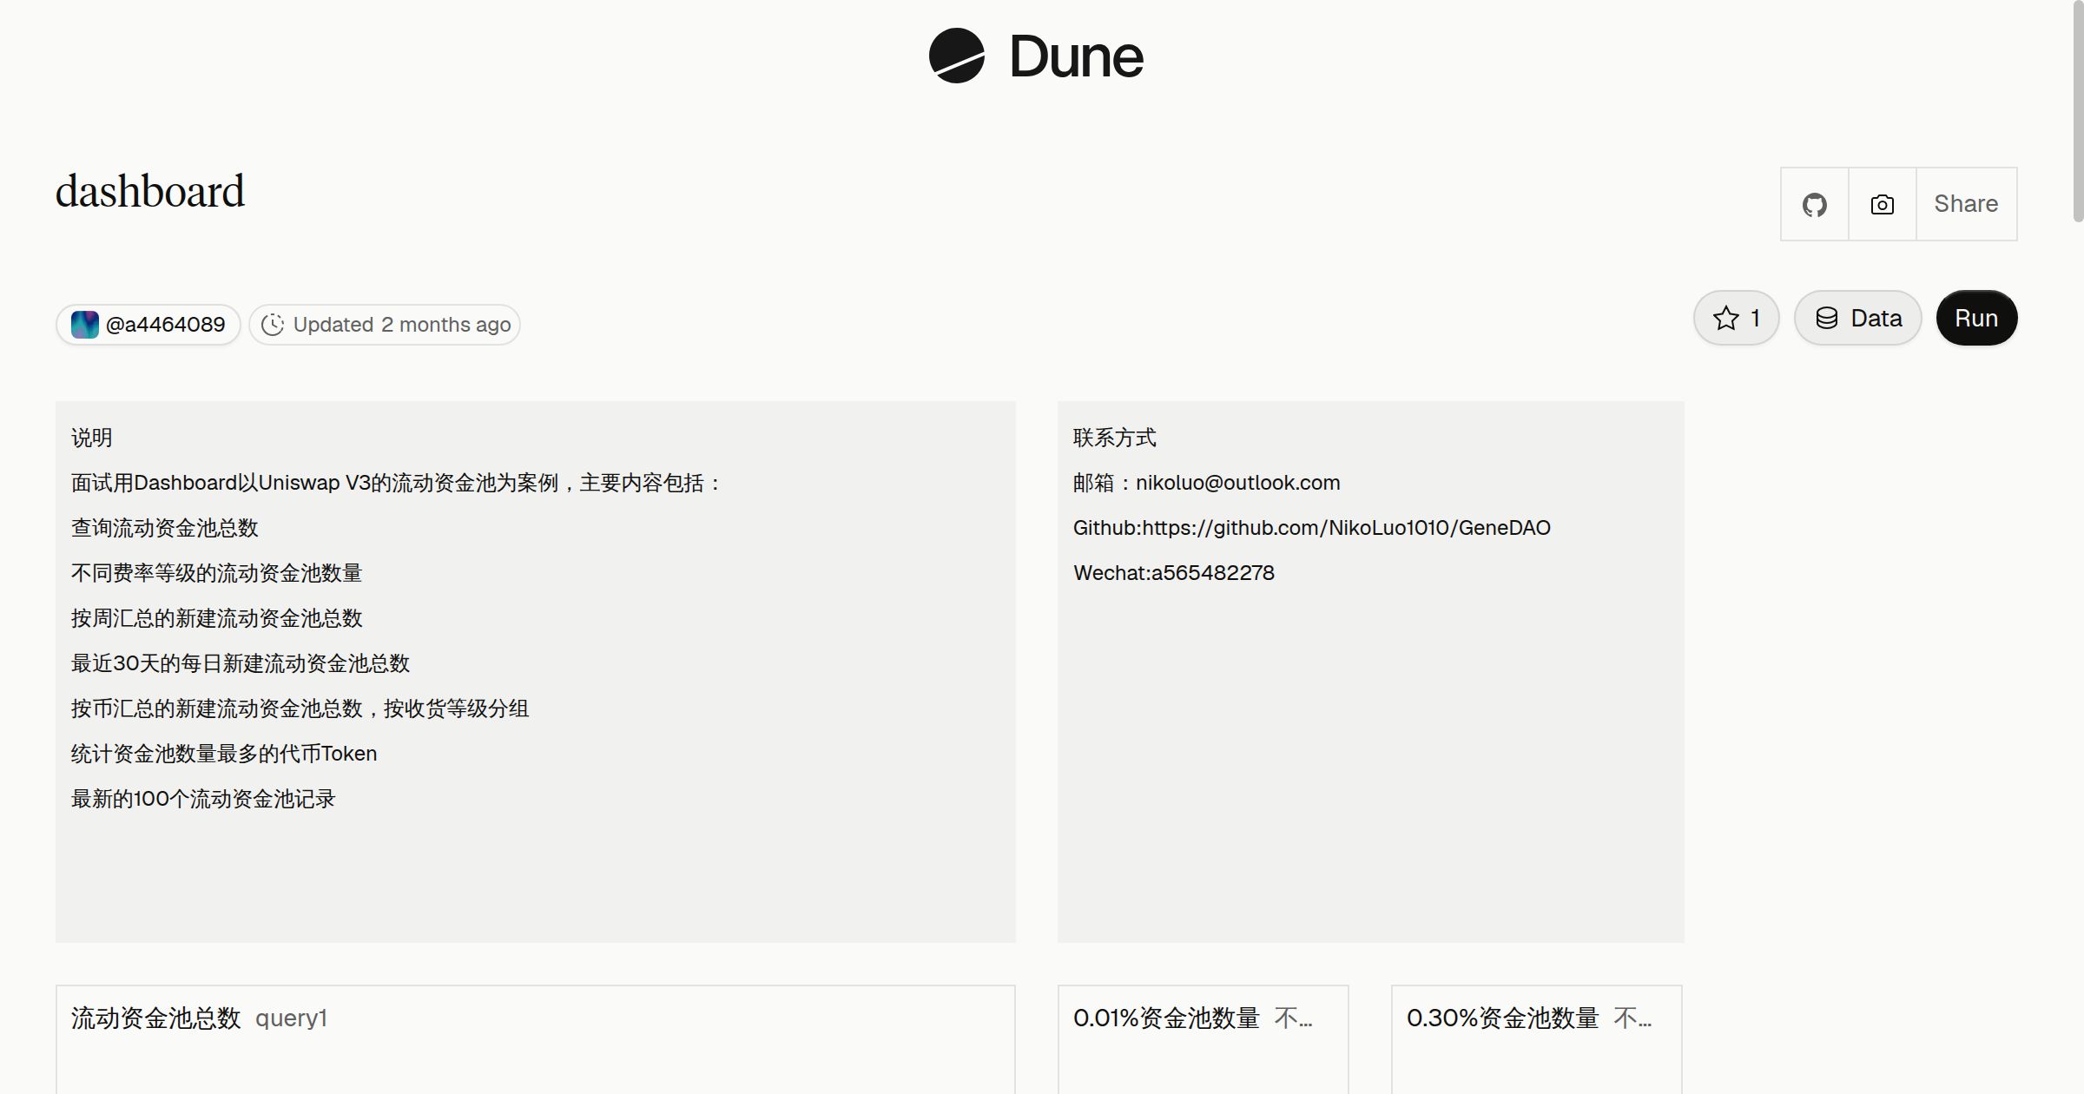Click the 不同费率等级的流动资金池数量 line
This screenshot has height=1094, width=2084.
click(217, 573)
